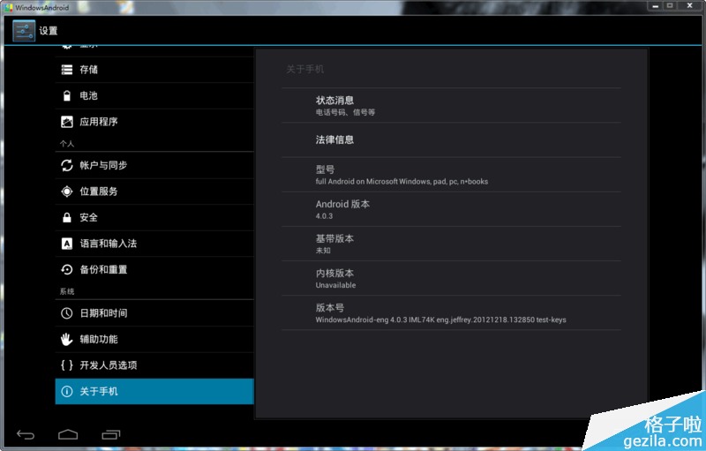Image resolution: width=706 pixels, height=451 pixels.
Task: Select 位置服务 in the sidebar
Action: [x=154, y=192]
